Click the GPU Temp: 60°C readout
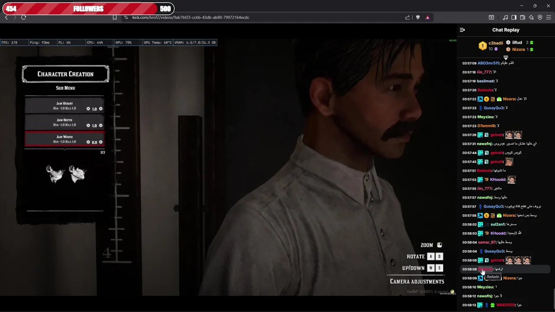Screen dimensions: 555x312 pyautogui.click(x=158, y=42)
